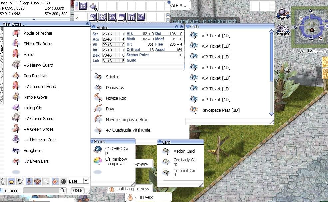This screenshot has height=202, width=328.
Task: Switch hotbar page with the 1 indicator
Action: click(x=77, y=4)
